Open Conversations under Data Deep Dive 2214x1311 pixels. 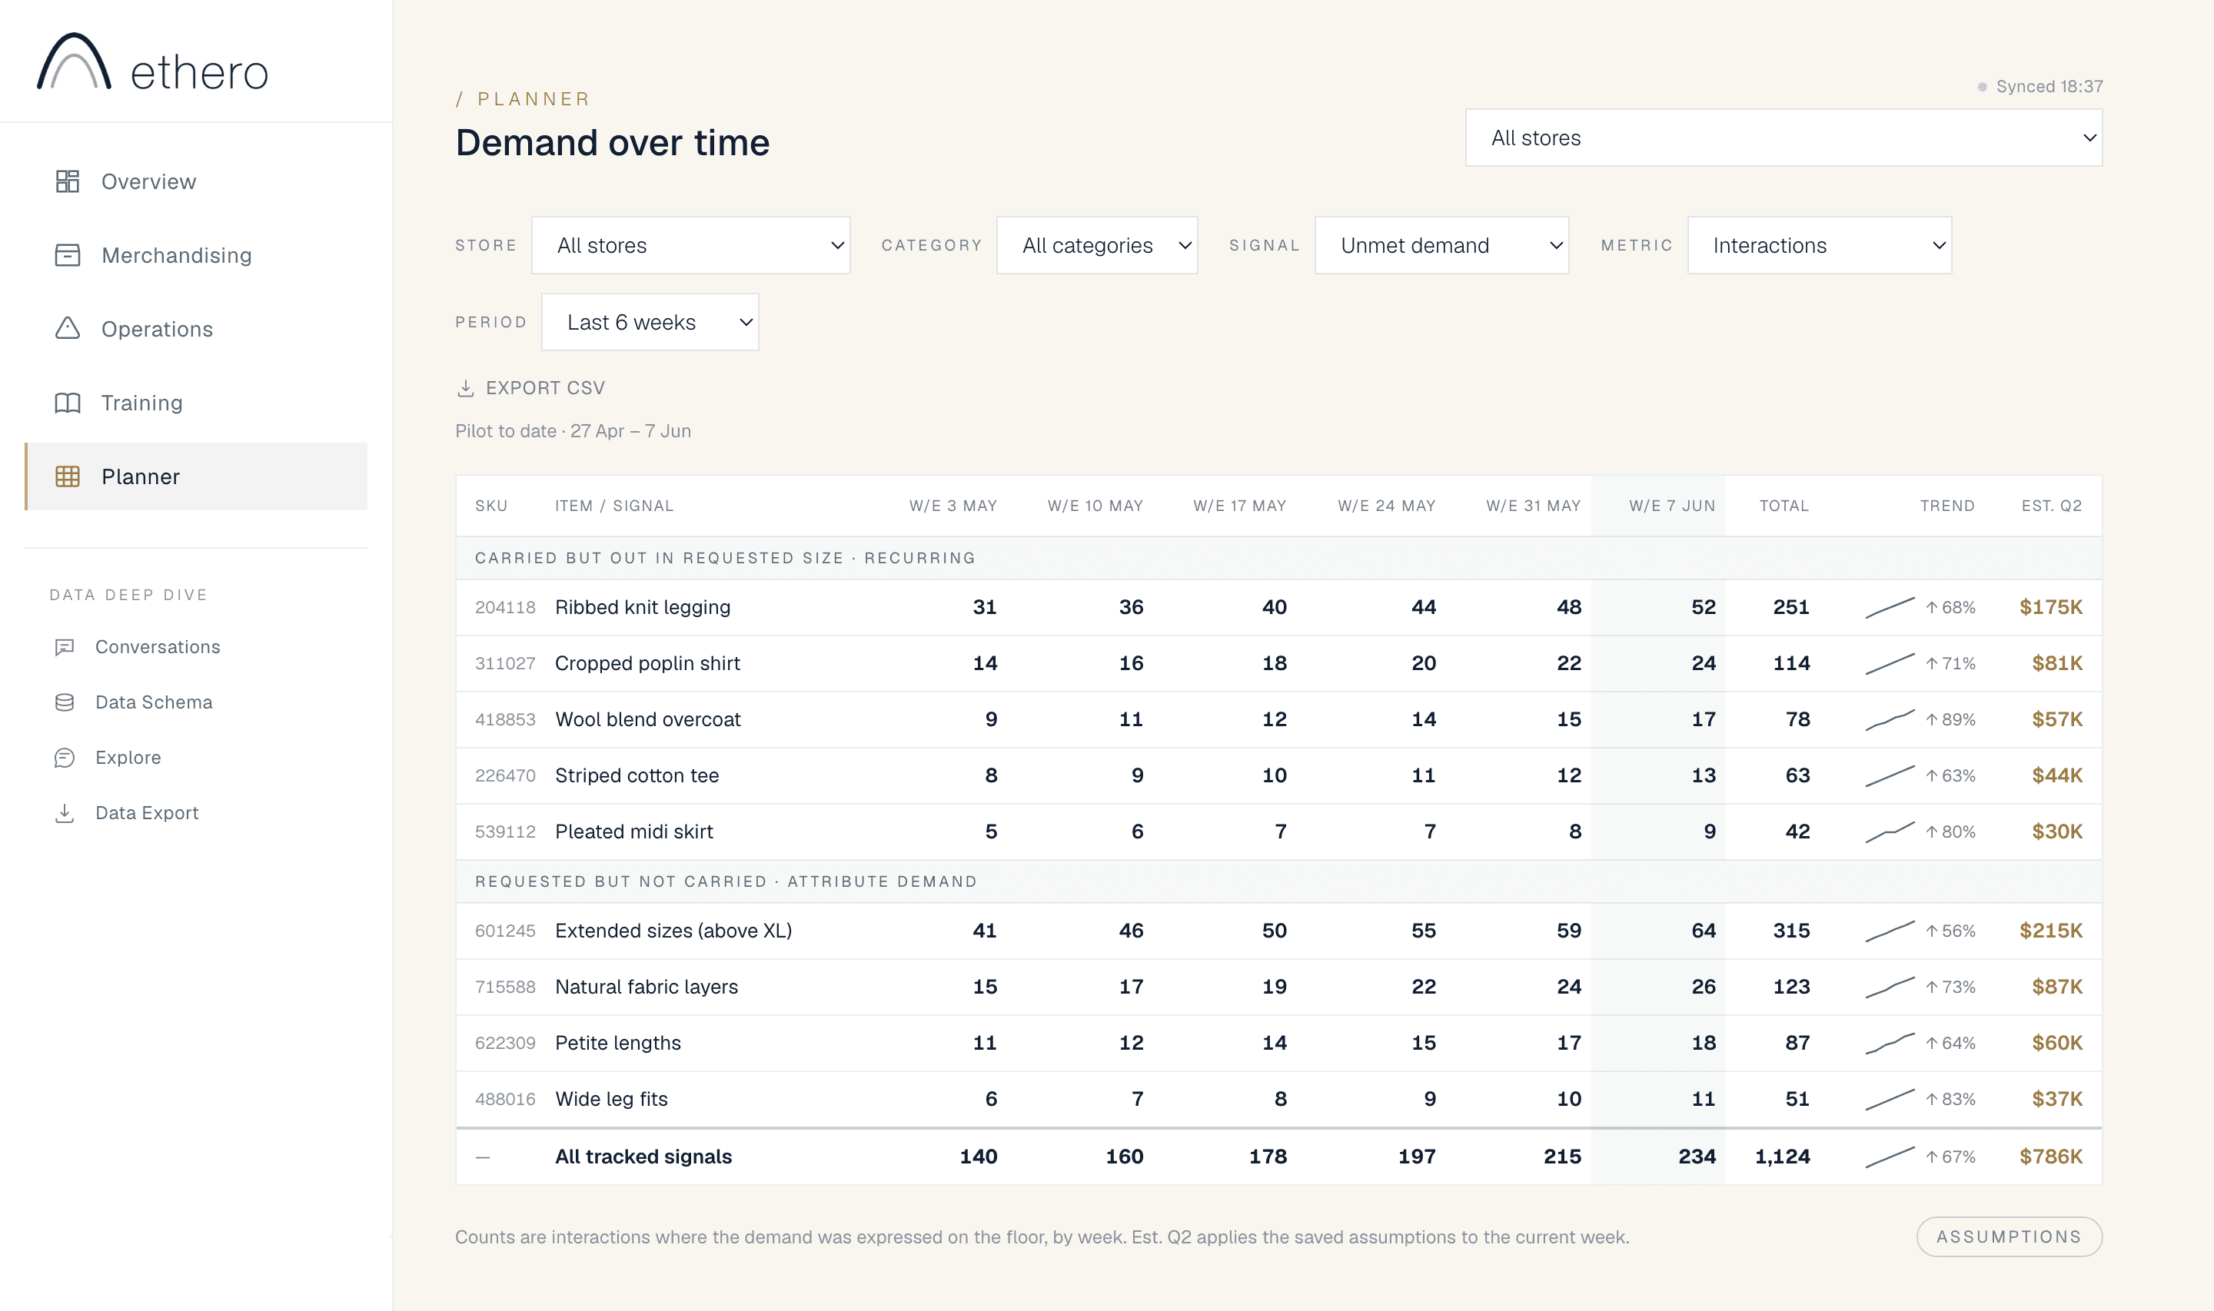[x=196, y=647]
